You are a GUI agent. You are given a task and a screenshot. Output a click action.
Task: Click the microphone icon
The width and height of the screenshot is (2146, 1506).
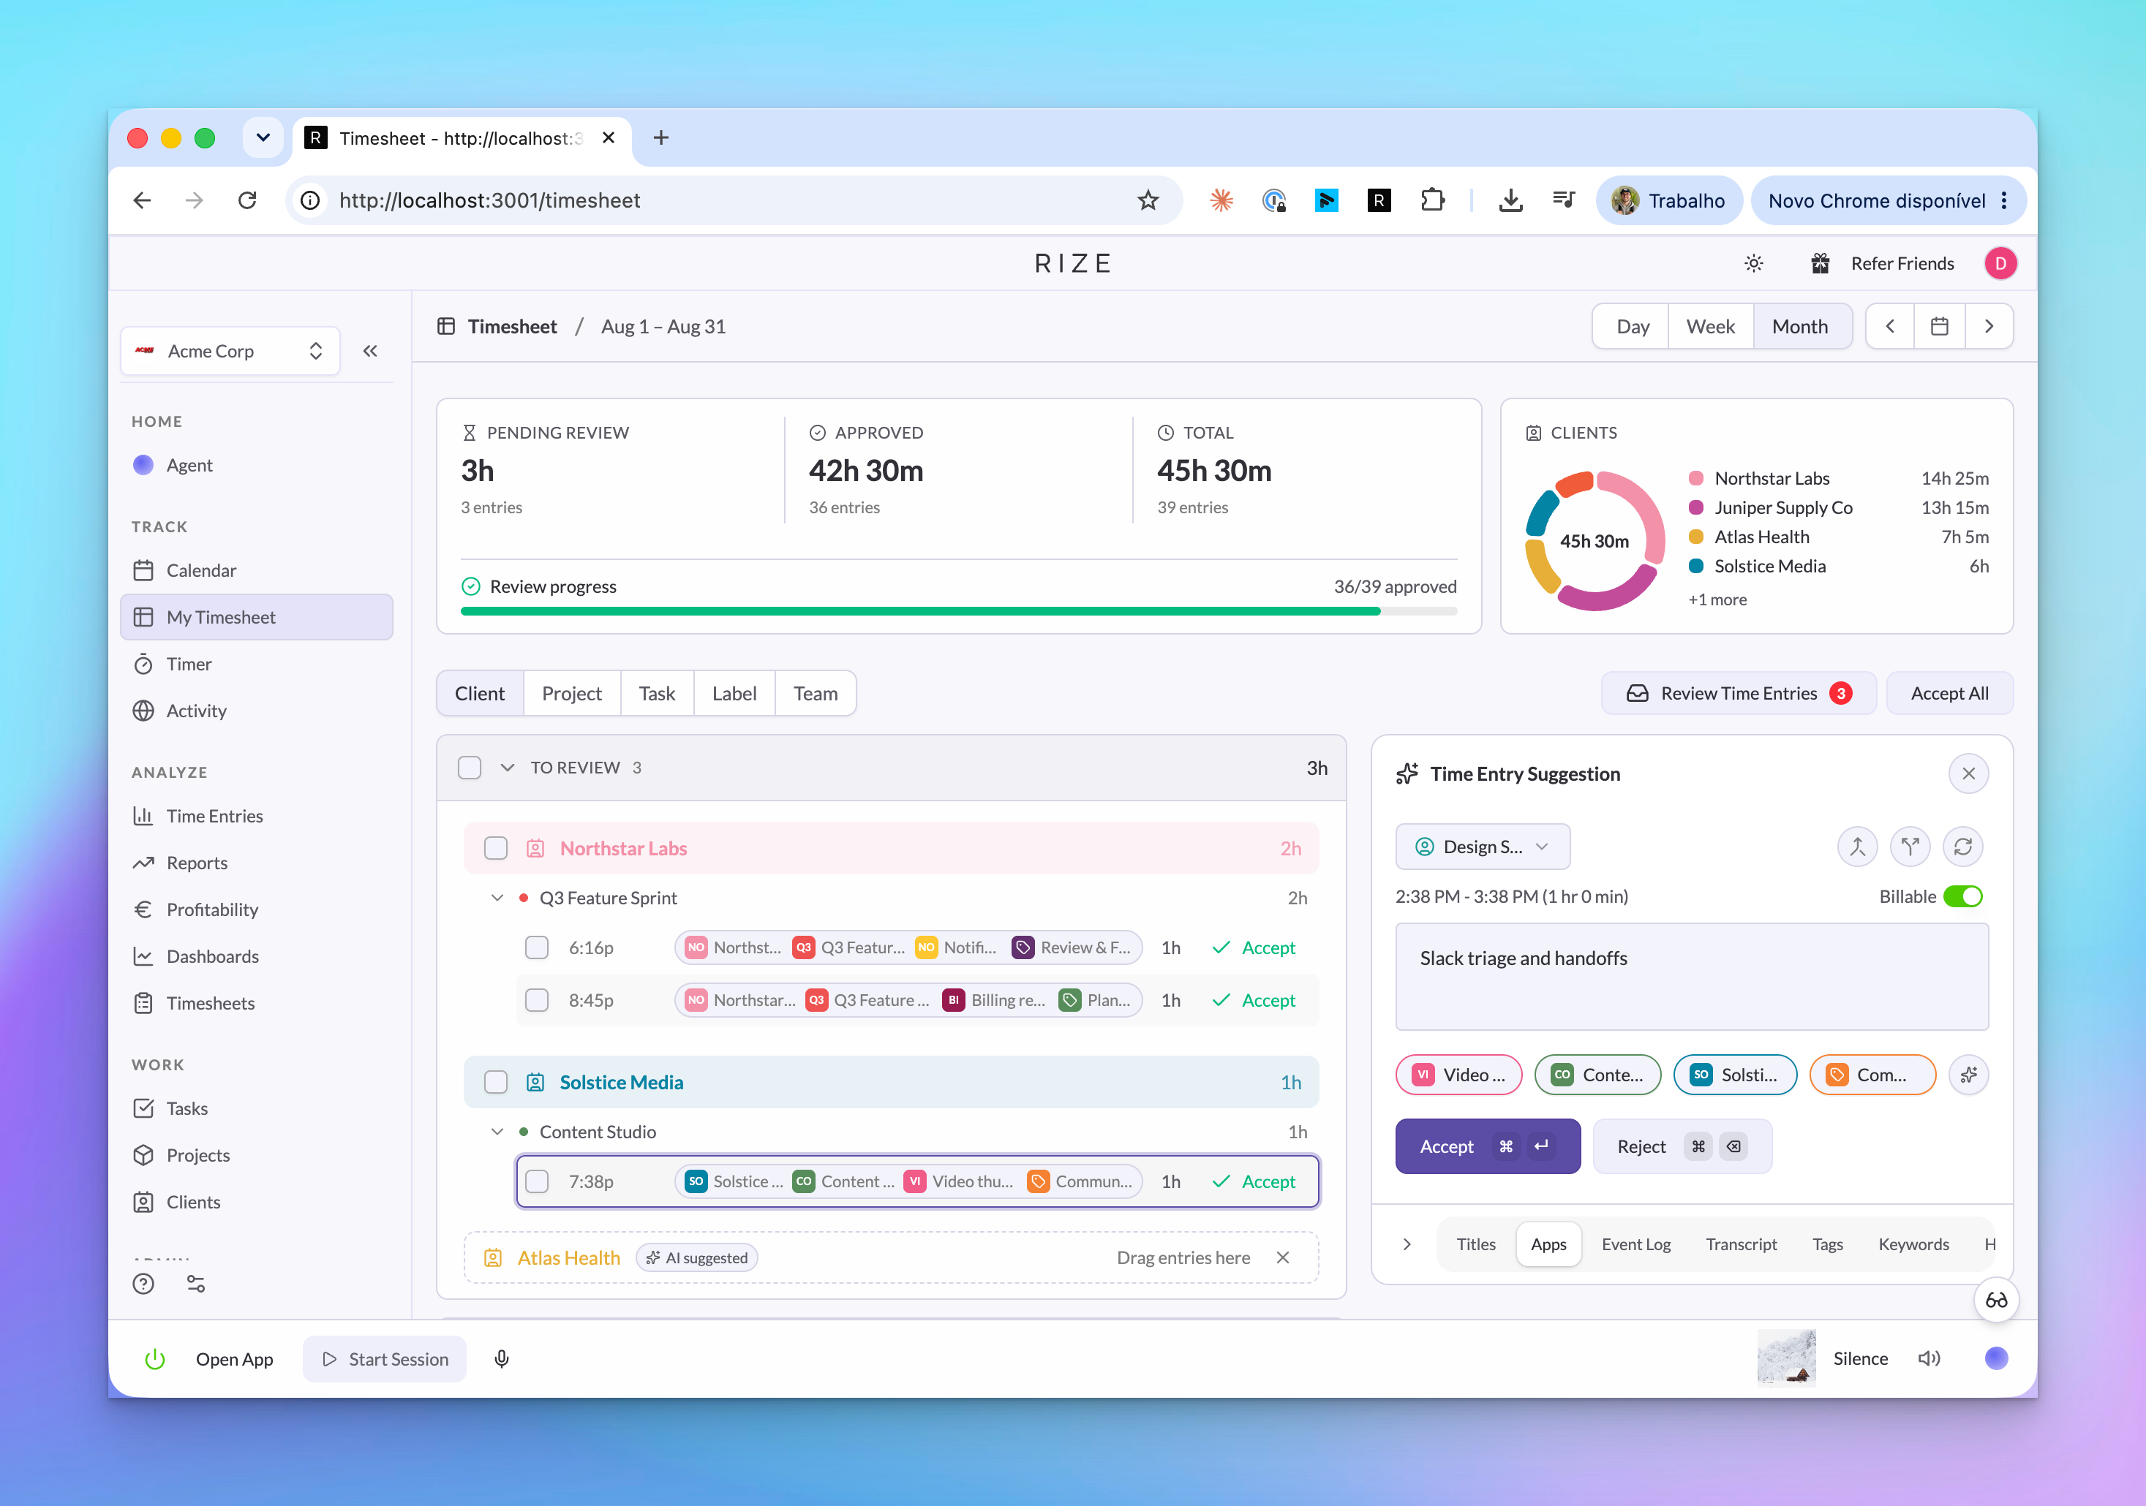502,1359
